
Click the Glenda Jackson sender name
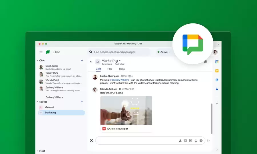pos(109,89)
